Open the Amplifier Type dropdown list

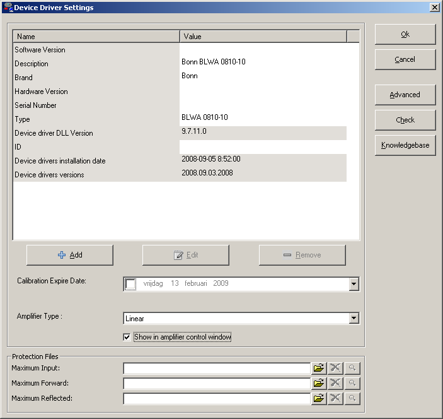(x=354, y=319)
